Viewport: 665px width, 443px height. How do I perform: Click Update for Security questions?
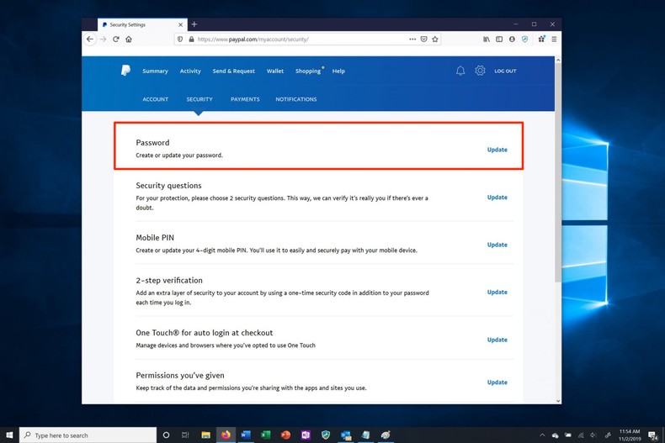[497, 198]
